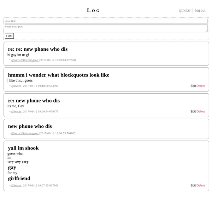Open @iwxzr author link on blockquotes post

tap(16, 86)
